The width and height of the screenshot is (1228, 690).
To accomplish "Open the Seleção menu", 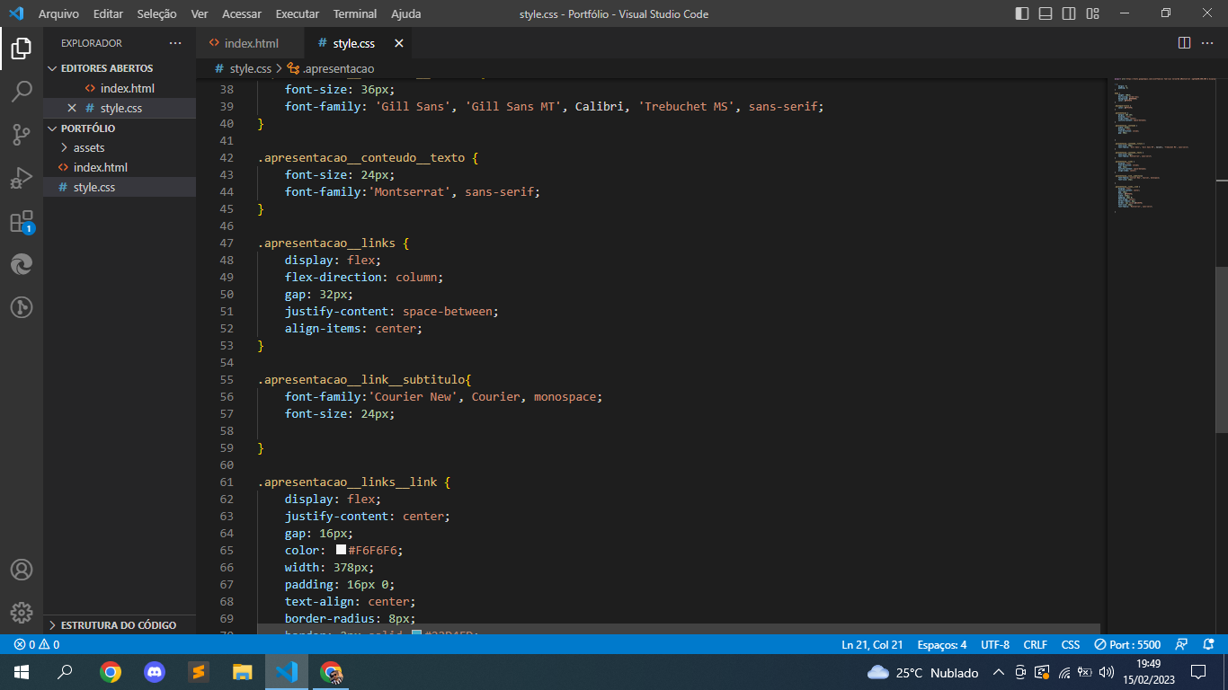I will [157, 13].
